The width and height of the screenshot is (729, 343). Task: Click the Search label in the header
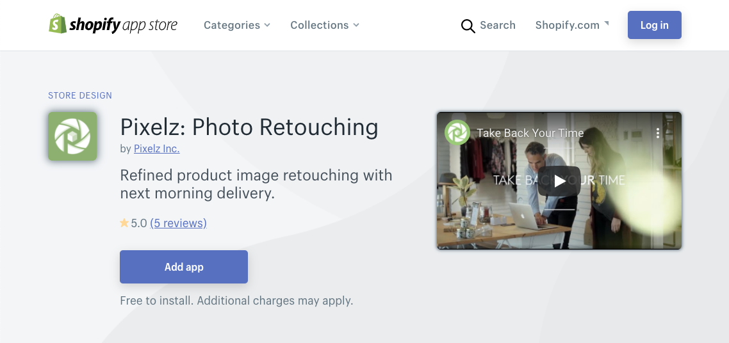[x=498, y=25]
